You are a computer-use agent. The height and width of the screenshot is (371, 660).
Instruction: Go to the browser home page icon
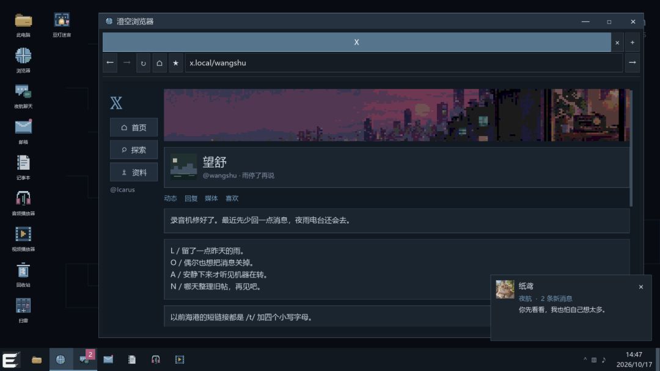[x=159, y=63]
